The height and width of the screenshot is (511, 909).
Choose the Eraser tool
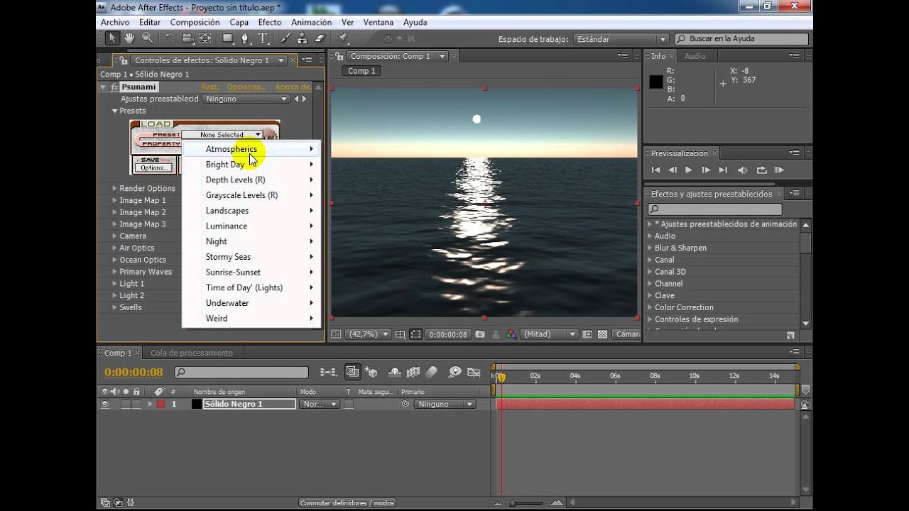(320, 38)
